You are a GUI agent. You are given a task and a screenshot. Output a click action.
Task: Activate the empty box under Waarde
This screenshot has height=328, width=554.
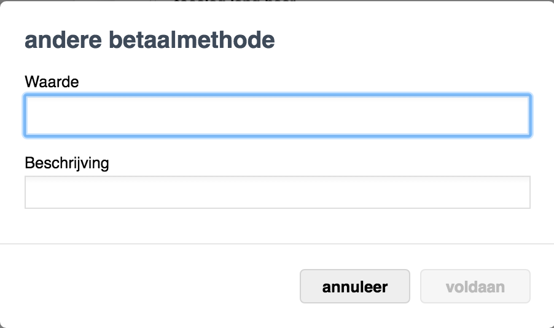click(x=277, y=115)
